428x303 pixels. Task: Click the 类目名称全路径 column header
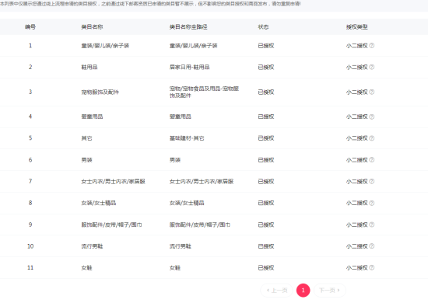click(188, 26)
